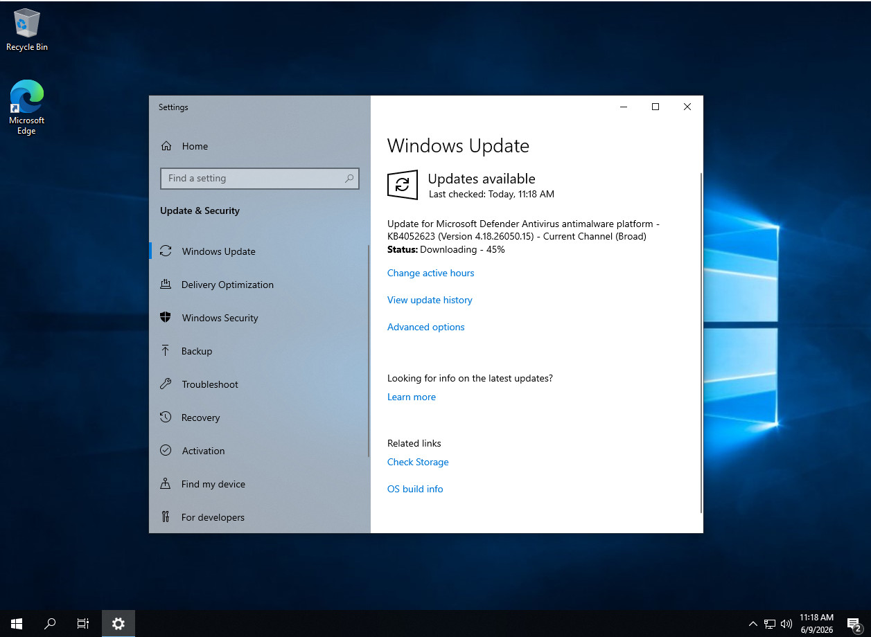The image size is (871, 637).
Task: Click the Last checked: Today, 11:18 AM text
Action: [x=491, y=194]
